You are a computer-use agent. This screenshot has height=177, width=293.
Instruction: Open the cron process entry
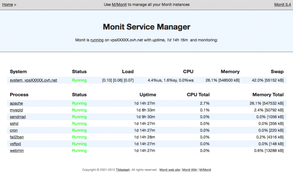pos(14,130)
